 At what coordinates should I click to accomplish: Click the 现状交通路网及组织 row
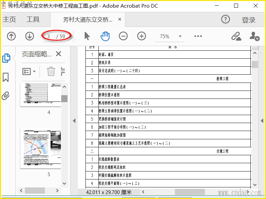[168, 167]
